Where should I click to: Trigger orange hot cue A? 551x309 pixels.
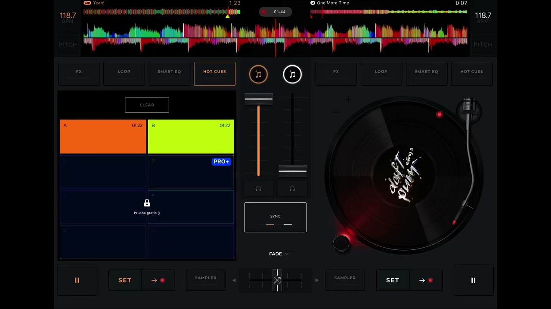(103, 136)
